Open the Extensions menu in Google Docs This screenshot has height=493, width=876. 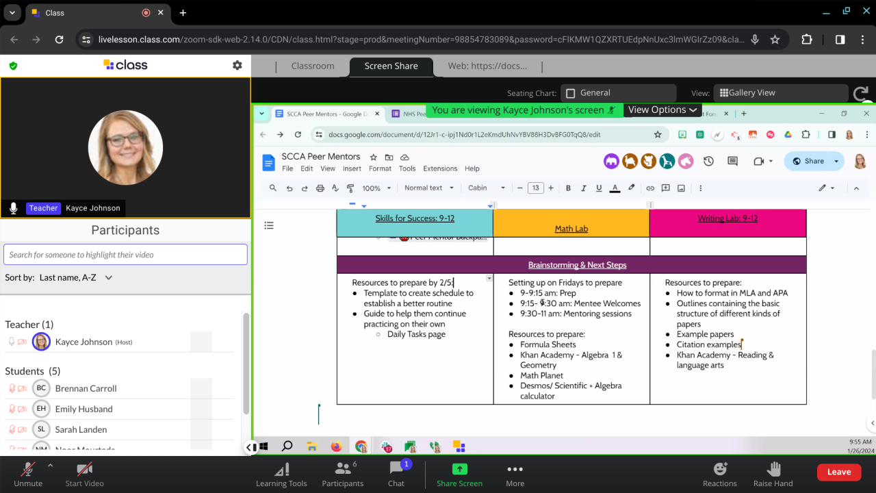coord(440,168)
